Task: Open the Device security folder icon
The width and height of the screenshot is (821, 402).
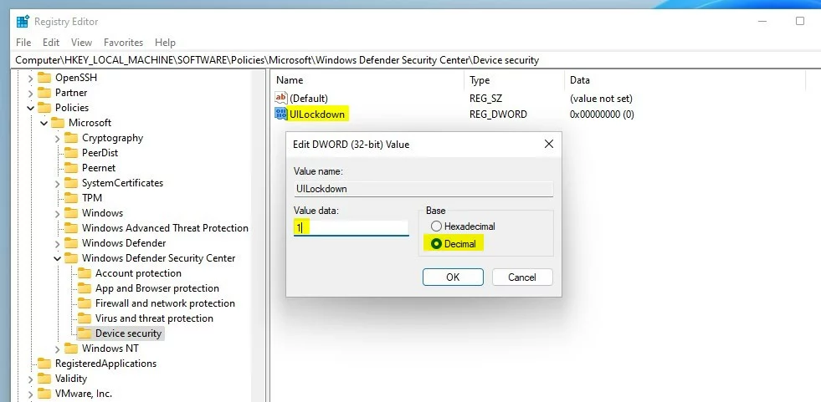Action: (x=85, y=333)
